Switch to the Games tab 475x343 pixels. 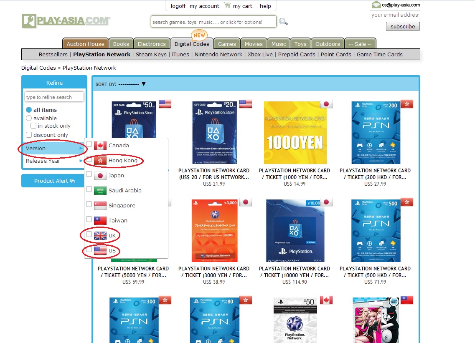click(x=227, y=44)
